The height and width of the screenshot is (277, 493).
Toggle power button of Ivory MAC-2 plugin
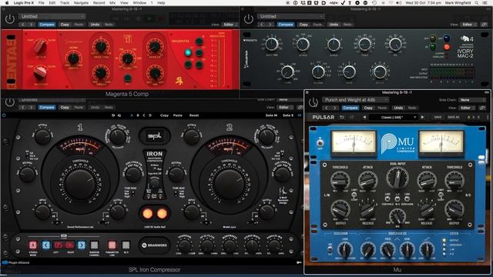pyautogui.click(x=248, y=18)
